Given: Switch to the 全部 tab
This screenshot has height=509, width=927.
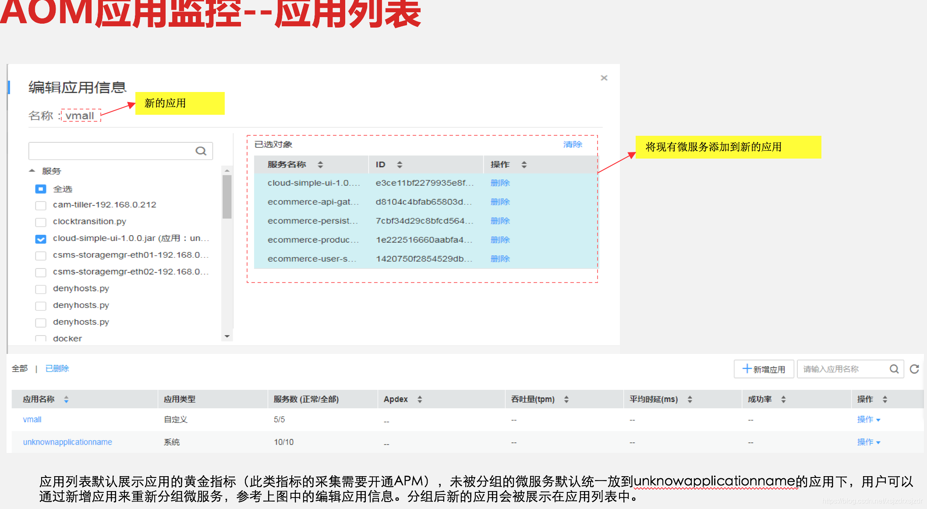Looking at the screenshot, I should tap(20, 369).
